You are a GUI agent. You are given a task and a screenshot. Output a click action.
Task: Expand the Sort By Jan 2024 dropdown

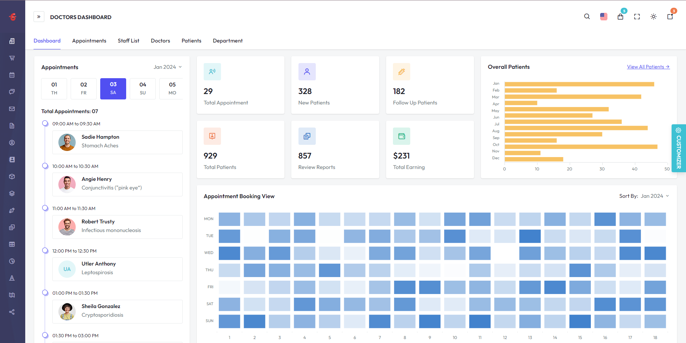pyautogui.click(x=655, y=196)
